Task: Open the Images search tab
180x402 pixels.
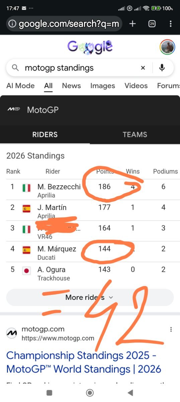Action: pos(103,86)
